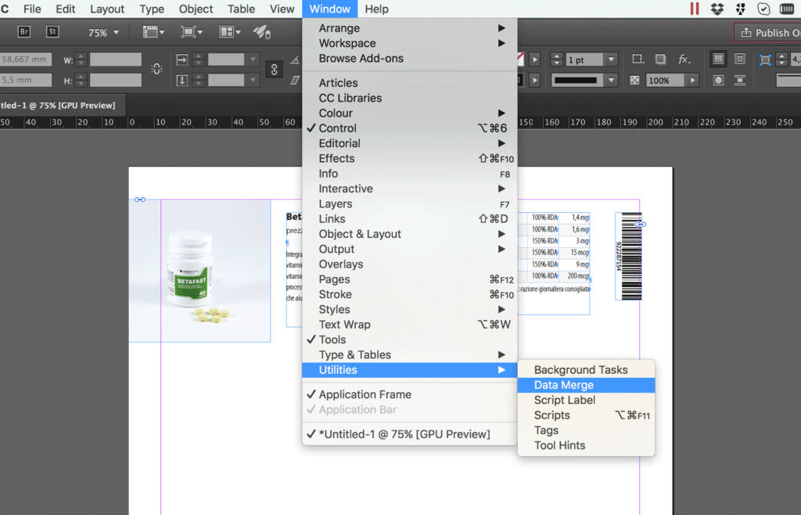Select Wrap Around Object Shape icon

(x=718, y=80)
